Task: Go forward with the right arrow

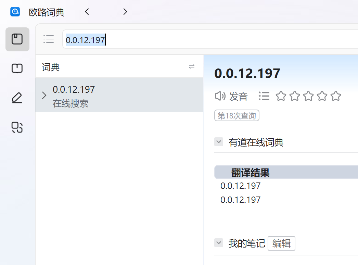Action: pyautogui.click(x=125, y=12)
